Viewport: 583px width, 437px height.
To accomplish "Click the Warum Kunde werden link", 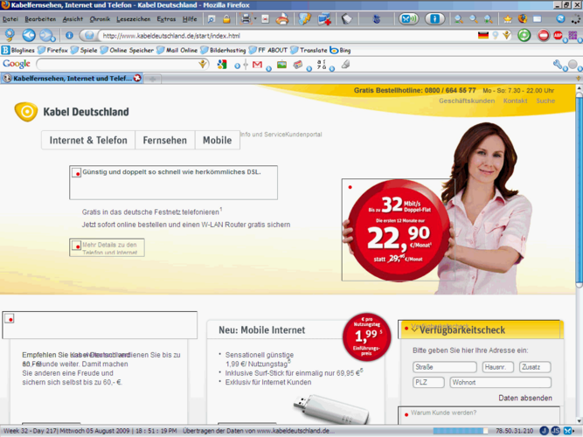I will click(x=443, y=413).
